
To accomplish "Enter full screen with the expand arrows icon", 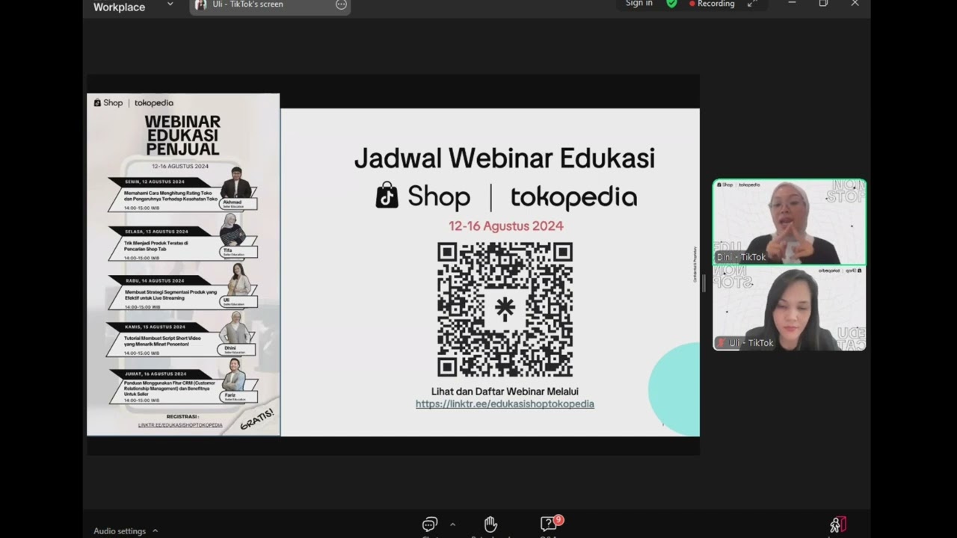I will (x=752, y=4).
